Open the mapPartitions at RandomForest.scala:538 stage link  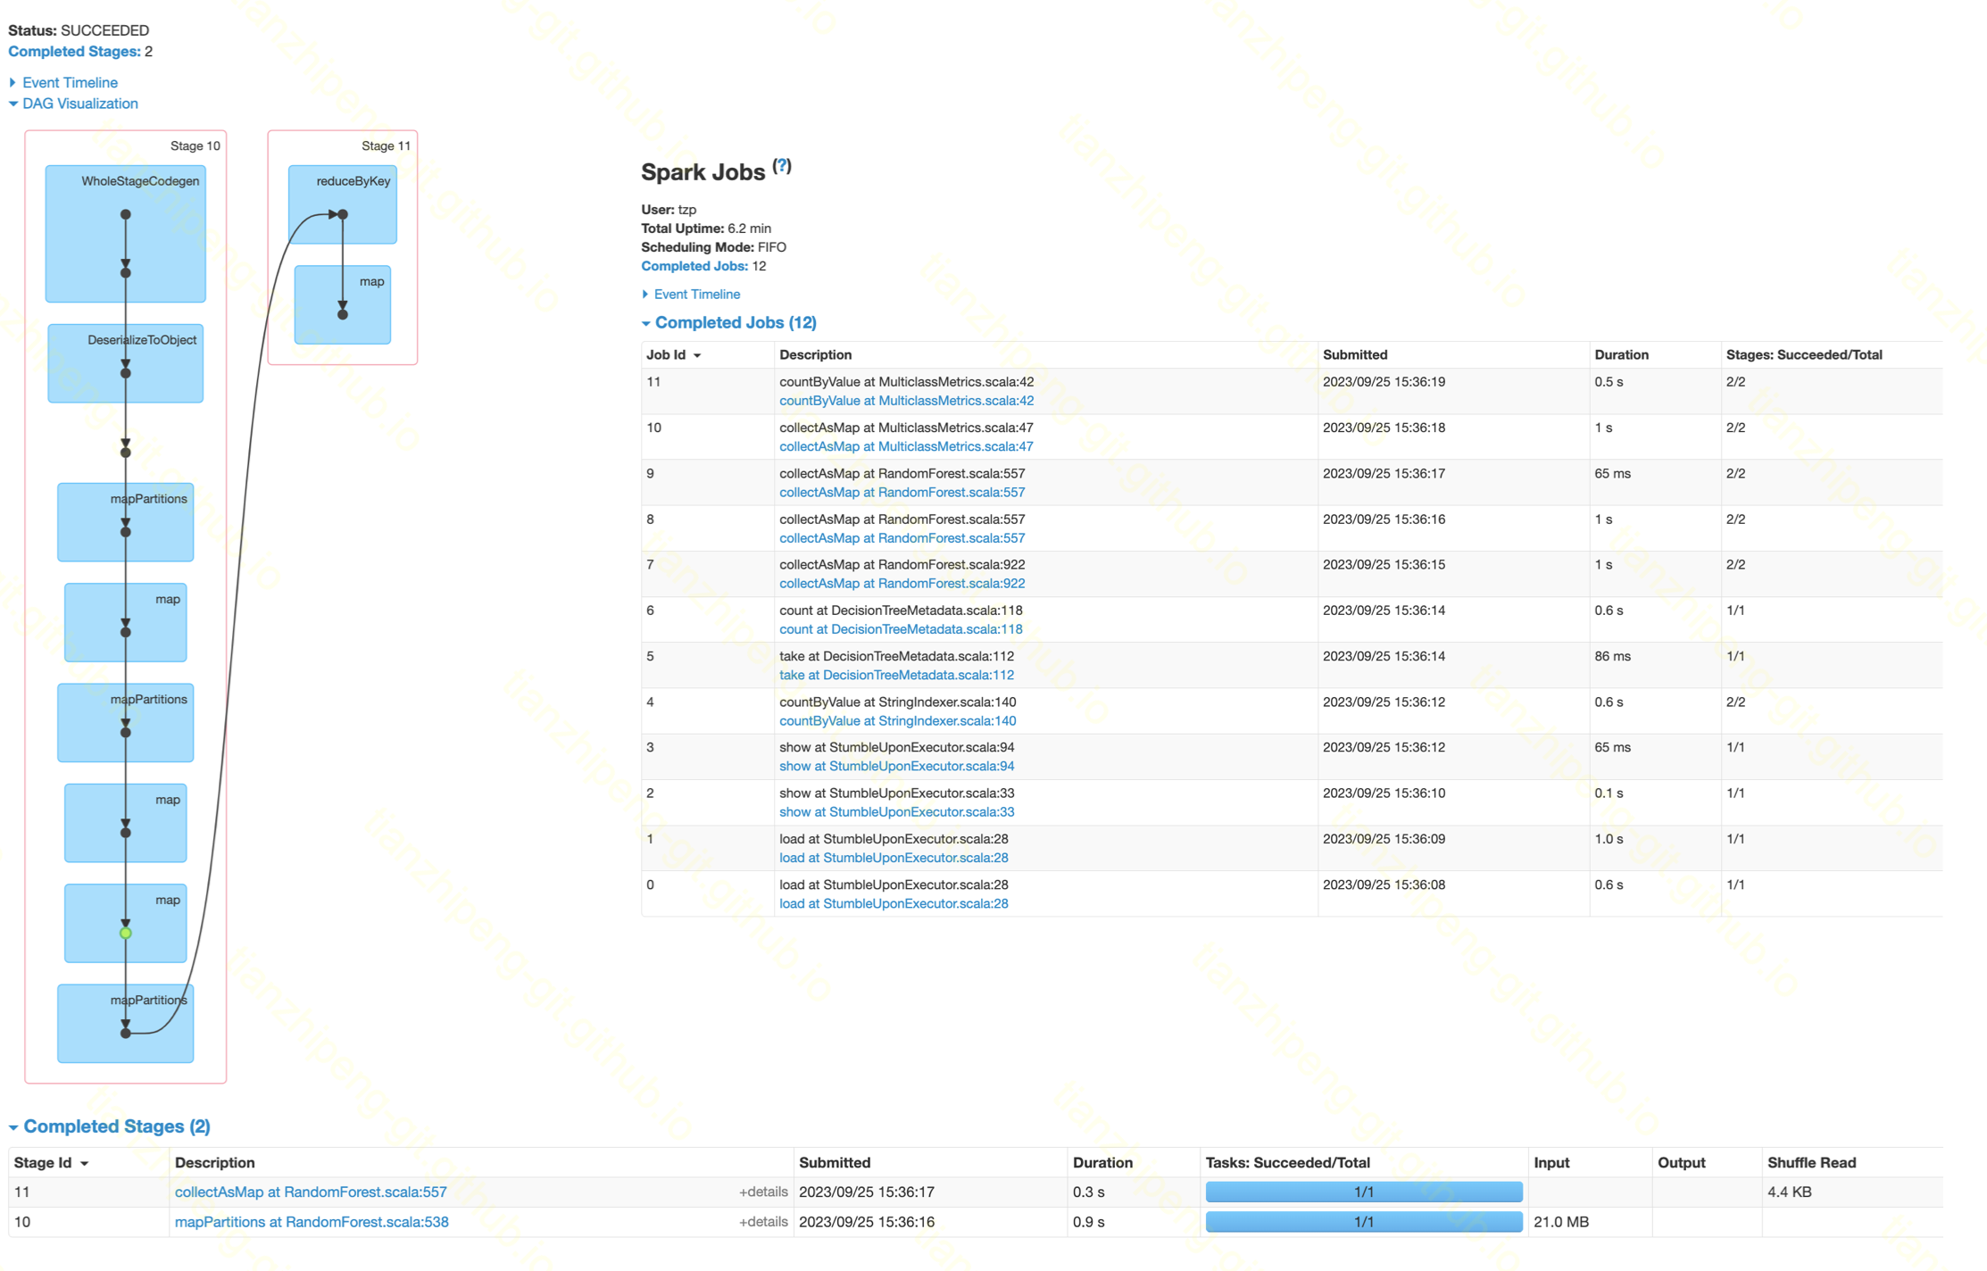coord(312,1222)
